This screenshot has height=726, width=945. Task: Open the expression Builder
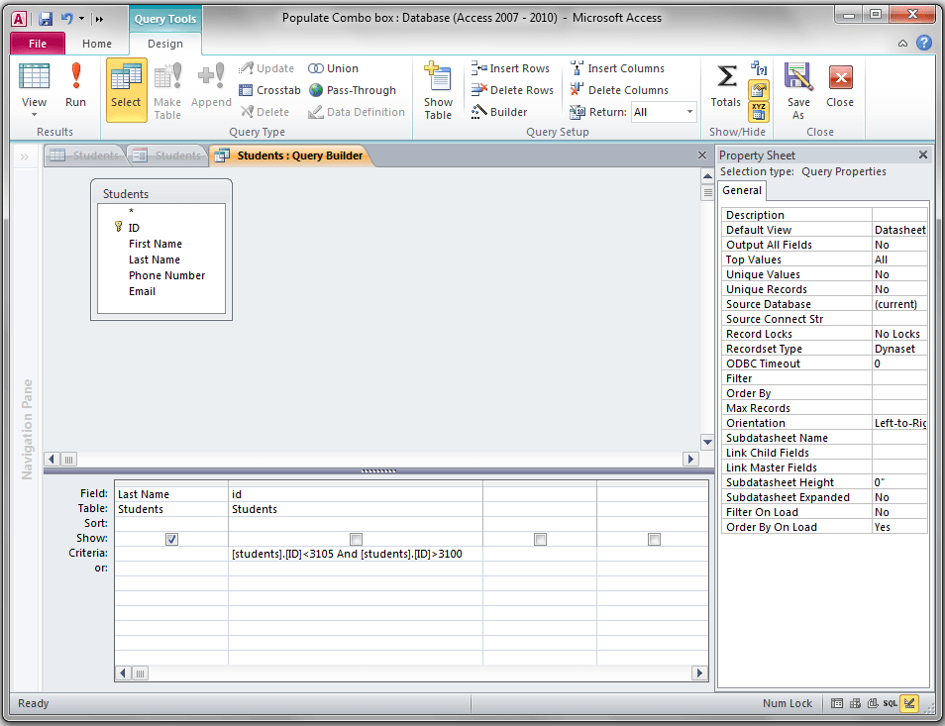pos(499,112)
